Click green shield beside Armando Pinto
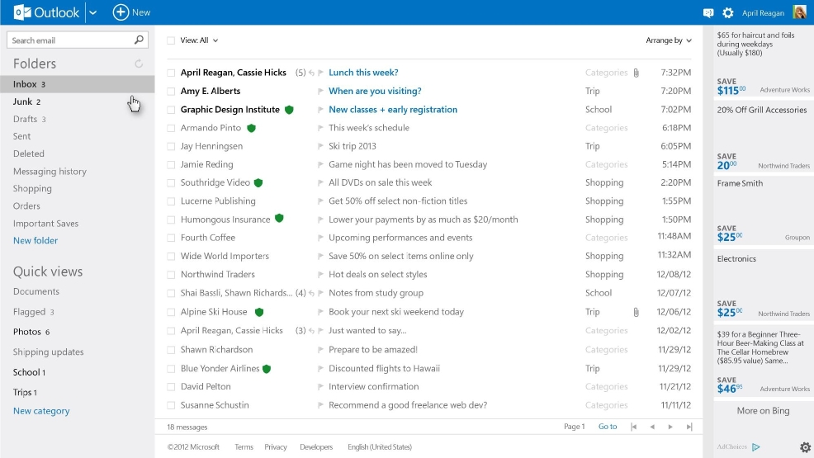The image size is (814, 458). (x=251, y=128)
